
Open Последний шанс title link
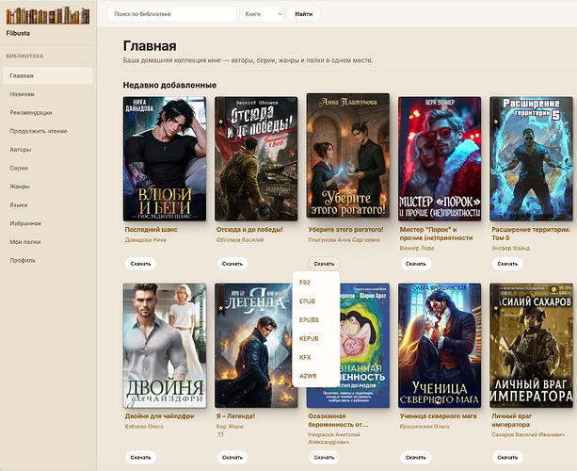point(151,230)
